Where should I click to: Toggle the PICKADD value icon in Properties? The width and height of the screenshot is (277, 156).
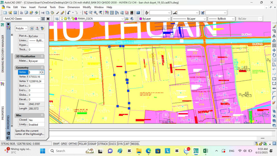[x=32, y=29]
